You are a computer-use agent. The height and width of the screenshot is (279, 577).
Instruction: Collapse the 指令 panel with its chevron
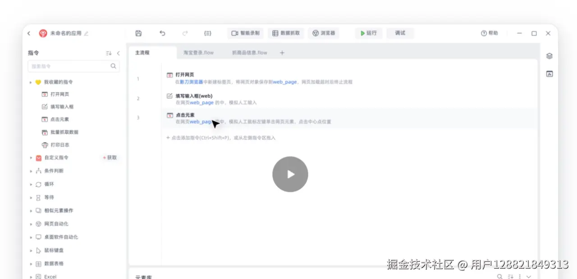tap(119, 53)
